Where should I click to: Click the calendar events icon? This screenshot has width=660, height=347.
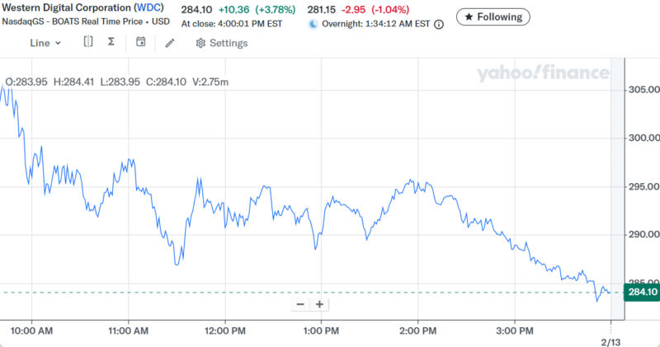(141, 42)
